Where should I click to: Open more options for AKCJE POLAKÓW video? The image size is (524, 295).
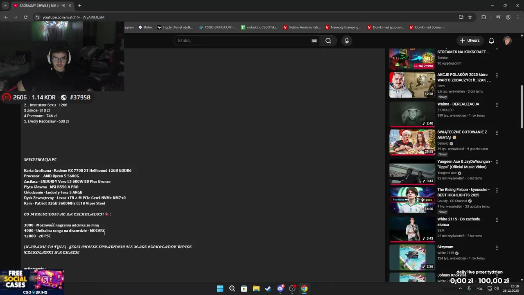[x=497, y=75]
